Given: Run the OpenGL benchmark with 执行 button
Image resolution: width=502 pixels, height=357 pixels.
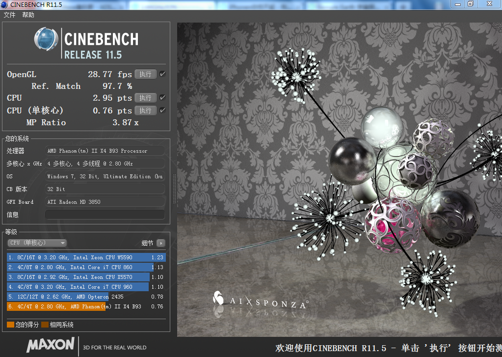Looking at the screenshot, I should coord(145,74).
